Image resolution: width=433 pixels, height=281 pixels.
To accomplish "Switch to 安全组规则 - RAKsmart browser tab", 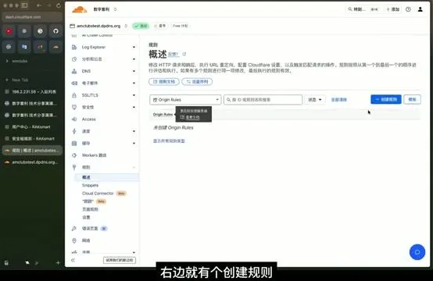I will pyautogui.click(x=32, y=139).
